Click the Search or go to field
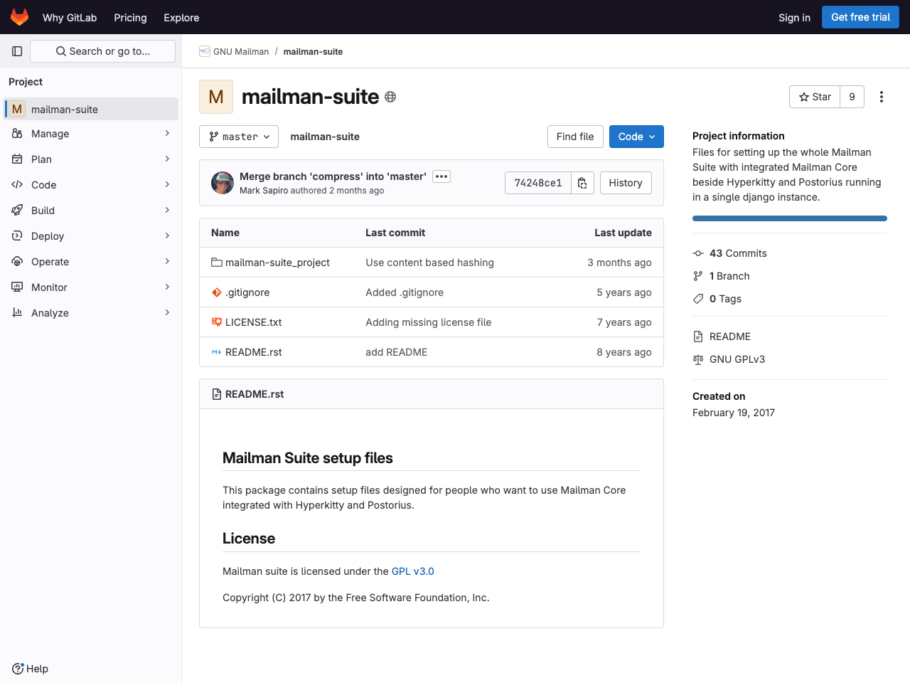 coord(102,51)
